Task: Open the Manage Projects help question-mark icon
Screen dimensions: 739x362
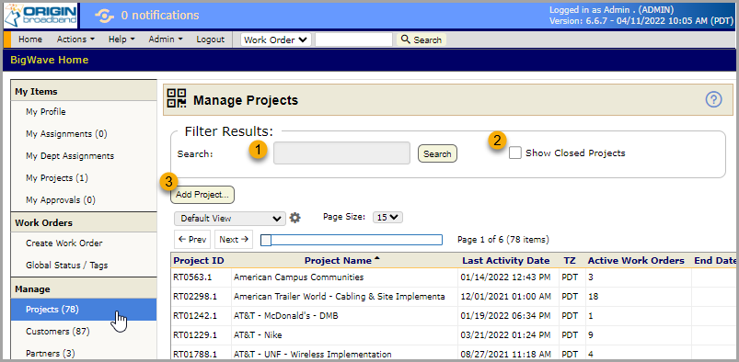Action: click(713, 99)
